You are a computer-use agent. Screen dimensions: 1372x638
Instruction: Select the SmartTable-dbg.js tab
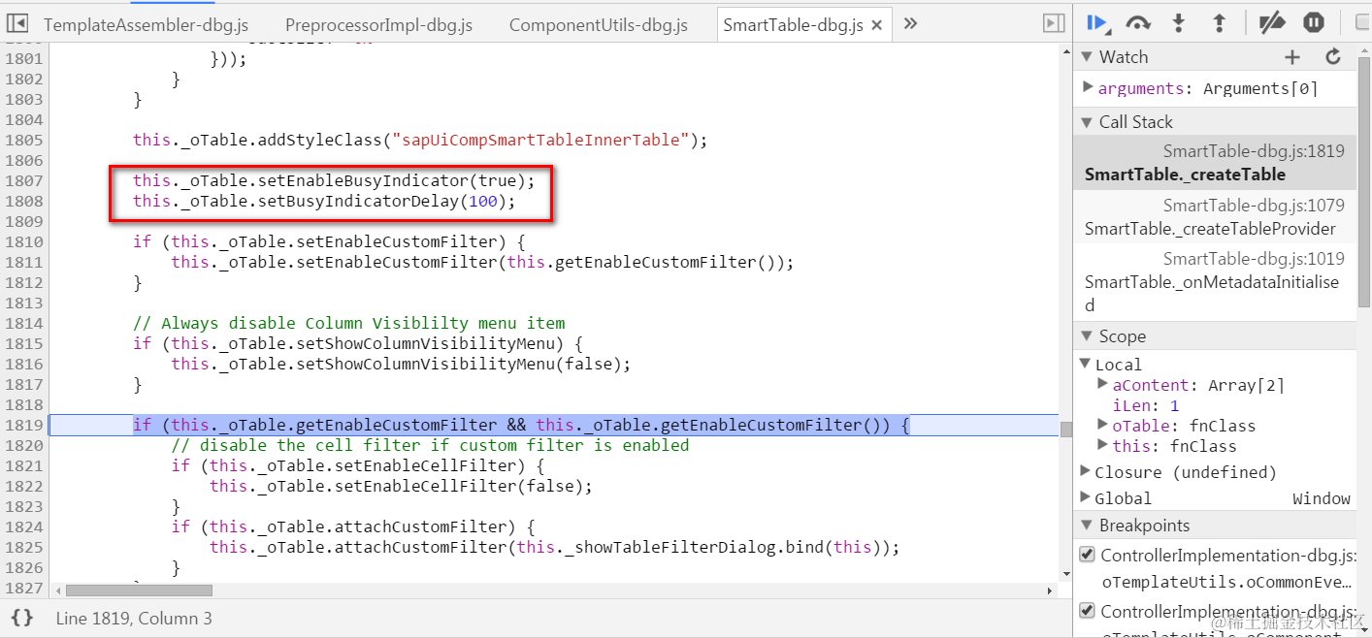point(793,25)
